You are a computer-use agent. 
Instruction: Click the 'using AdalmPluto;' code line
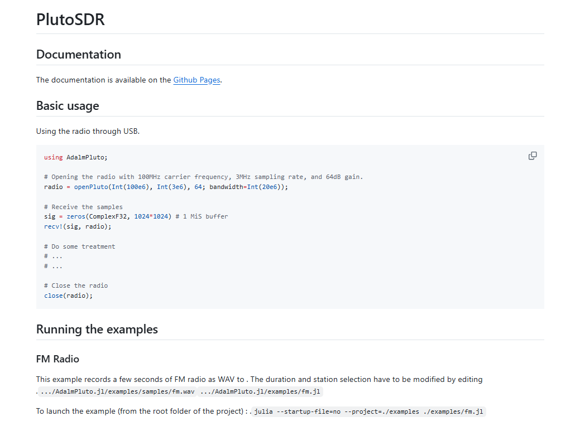click(75, 157)
